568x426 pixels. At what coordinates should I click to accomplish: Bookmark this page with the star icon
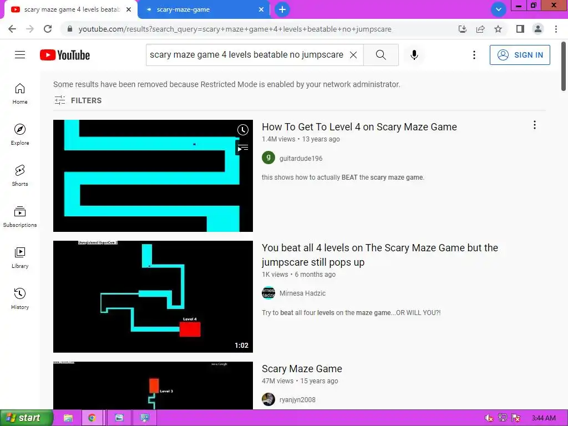[498, 29]
